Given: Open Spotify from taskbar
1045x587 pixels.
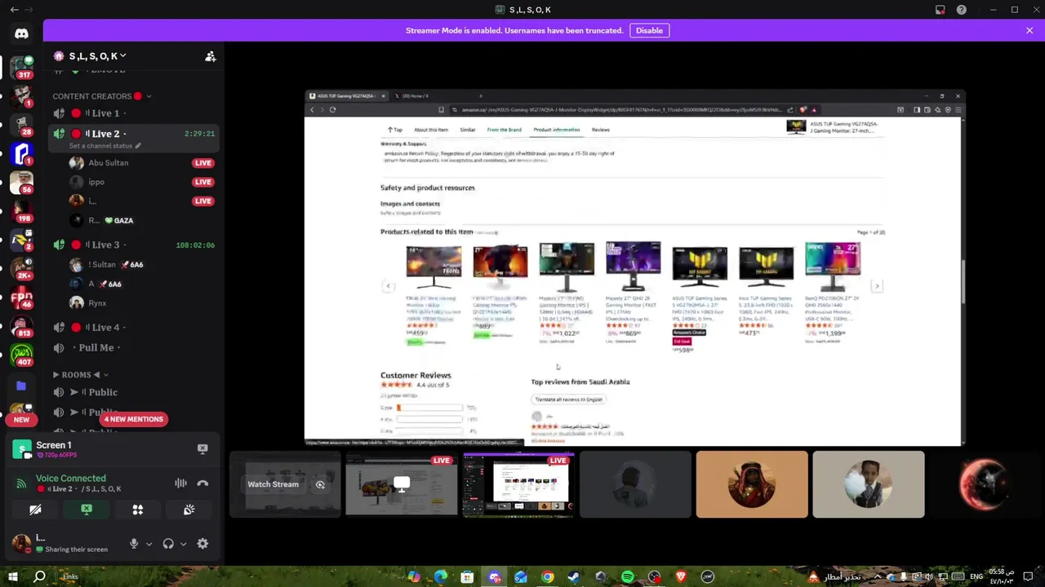Looking at the screenshot, I should (627, 577).
